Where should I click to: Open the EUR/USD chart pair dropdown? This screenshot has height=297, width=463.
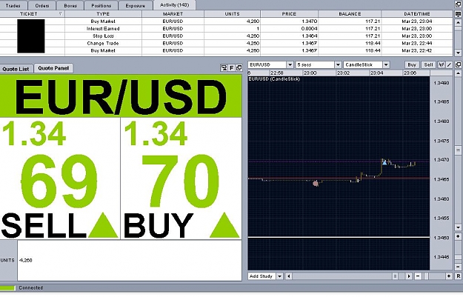pos(290,64)
